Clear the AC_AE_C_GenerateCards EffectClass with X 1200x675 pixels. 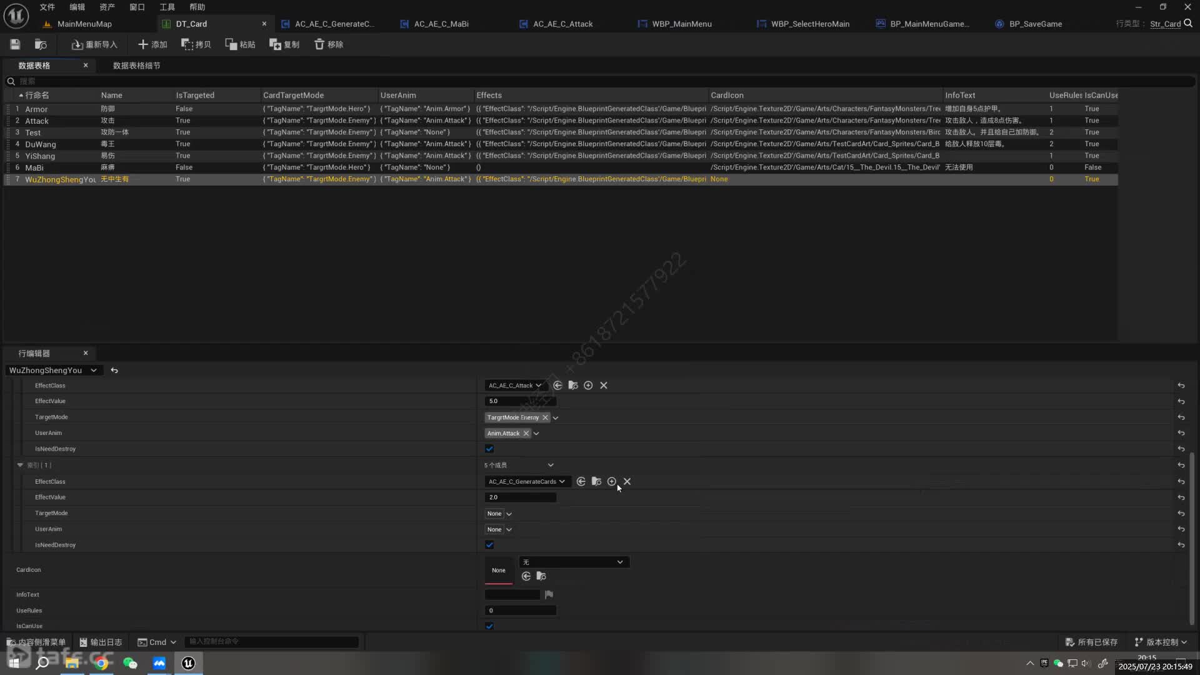[x=627, y=481]
